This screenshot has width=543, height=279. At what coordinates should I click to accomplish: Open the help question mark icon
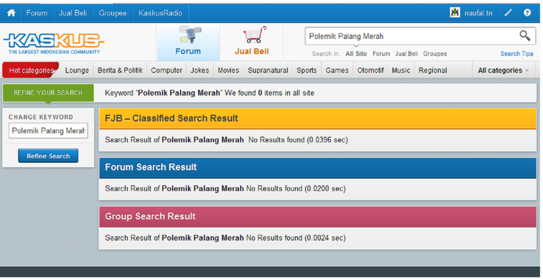527,13
